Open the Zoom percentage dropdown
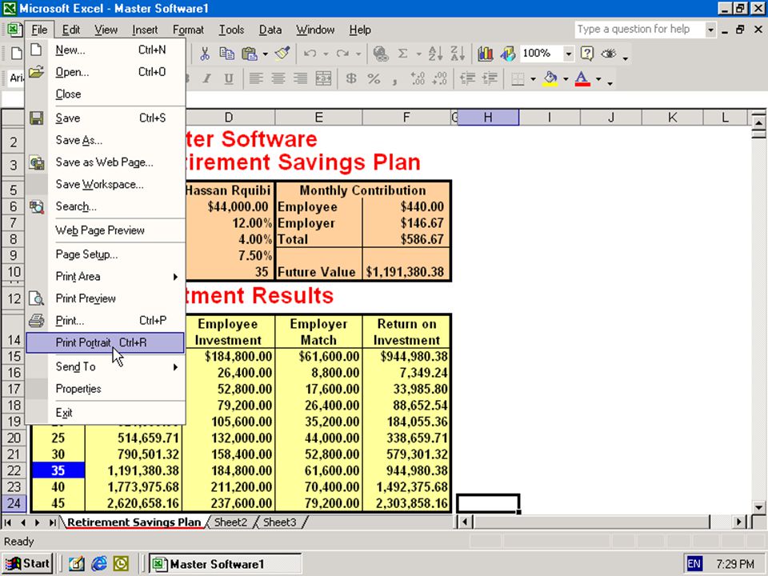 568,54
